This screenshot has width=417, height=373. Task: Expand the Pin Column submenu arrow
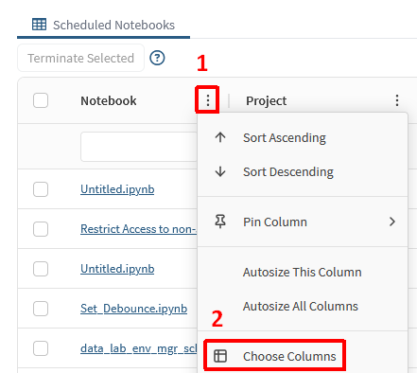(x=392, y=222)
